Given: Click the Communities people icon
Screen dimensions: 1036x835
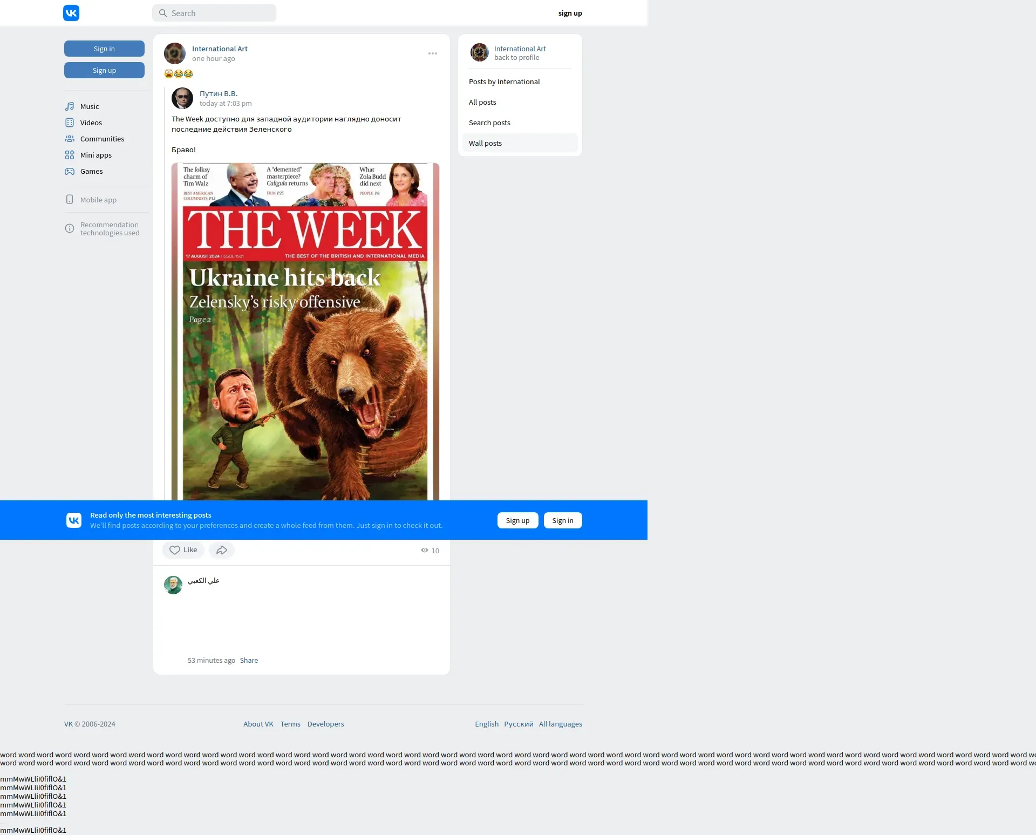Looking at the screenshot, I should (70, 139).
